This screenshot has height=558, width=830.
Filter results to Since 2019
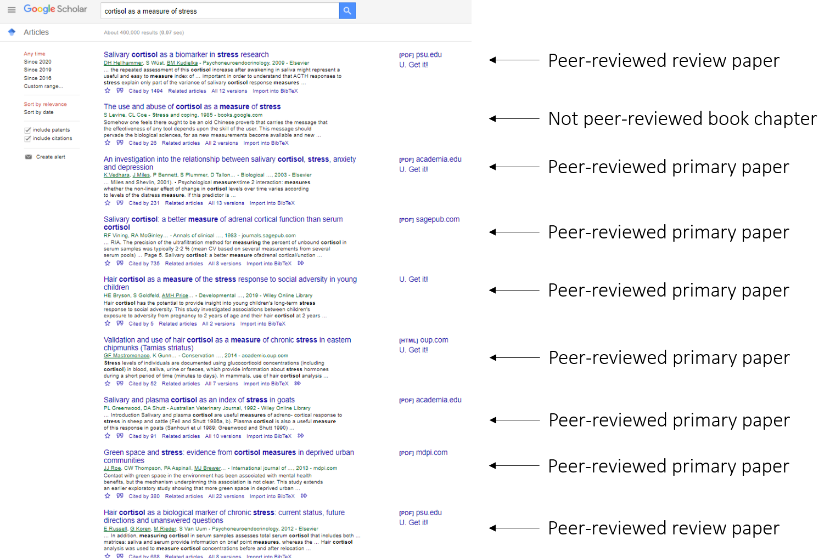click(37, 70)
